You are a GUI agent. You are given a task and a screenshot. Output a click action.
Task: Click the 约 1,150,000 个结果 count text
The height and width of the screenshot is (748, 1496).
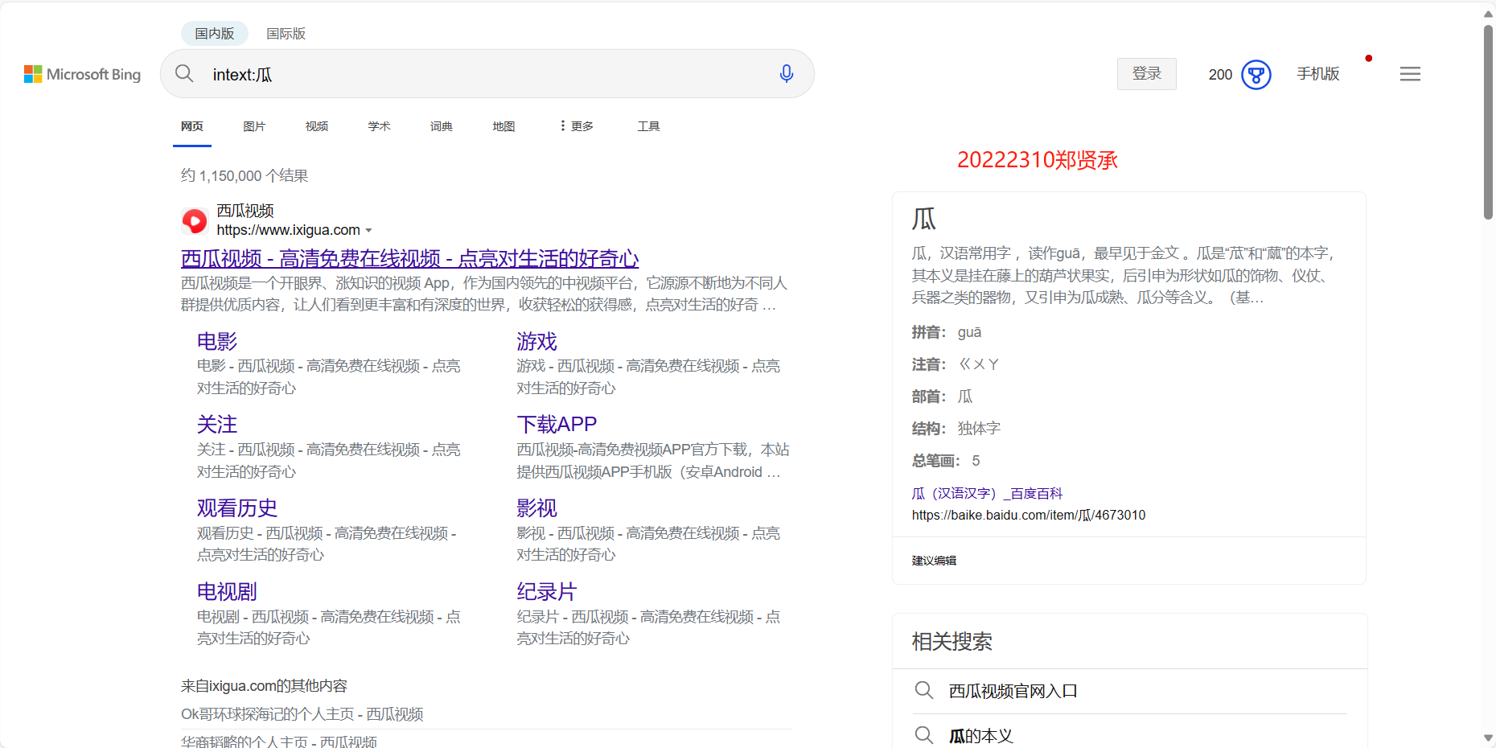(x=245, y=175)
